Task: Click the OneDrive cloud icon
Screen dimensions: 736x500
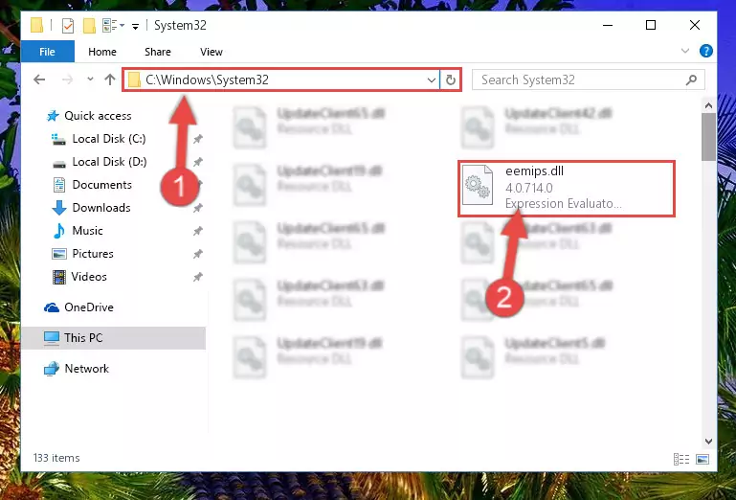Action: tap(51, 307)
